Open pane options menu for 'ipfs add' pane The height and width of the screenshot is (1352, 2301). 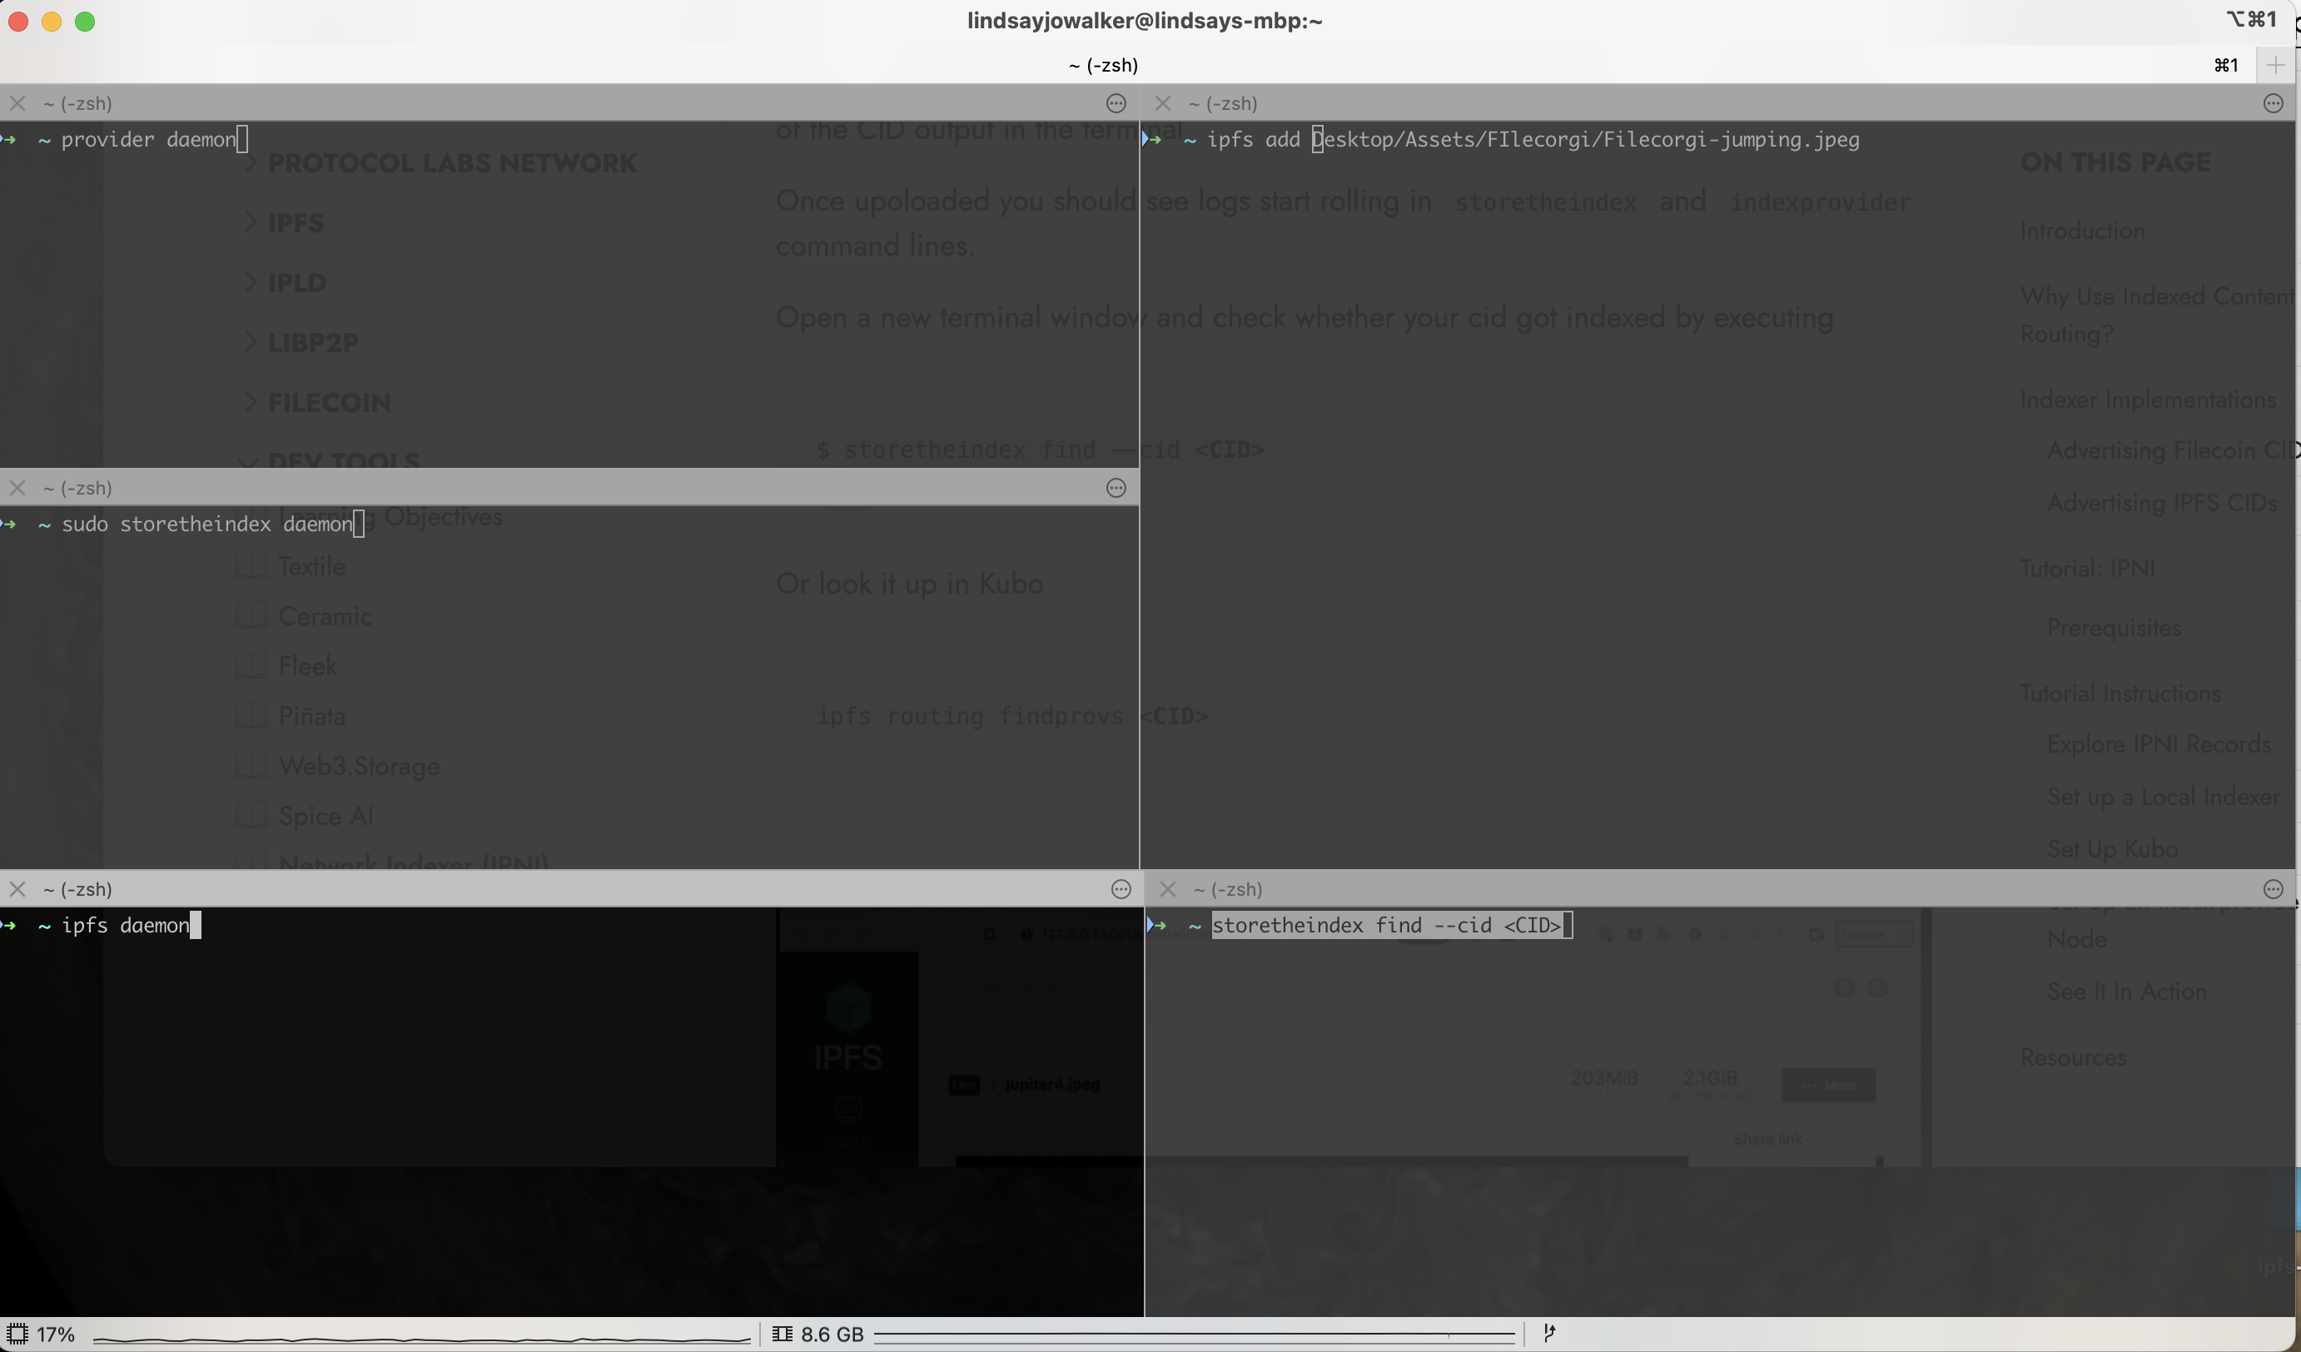coord(2274,103)
